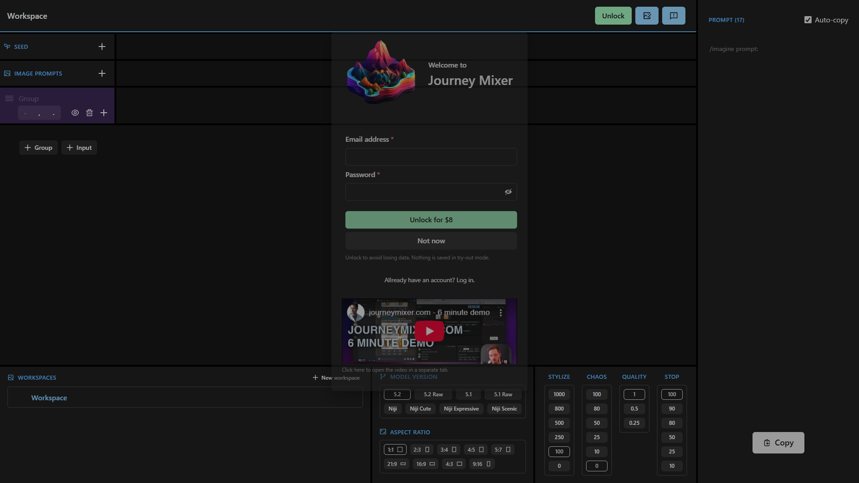This screenshot has height=483, width=859.
Task: Focus the Password field
Action: [x=431, y=192]
